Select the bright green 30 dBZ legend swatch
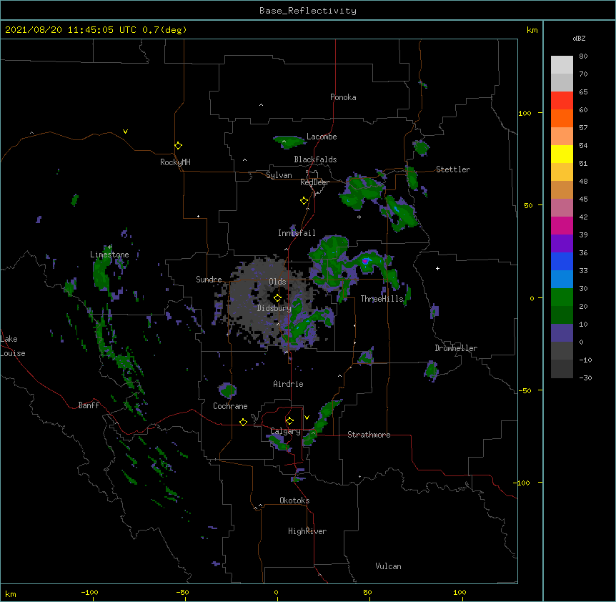 (562, 297)
